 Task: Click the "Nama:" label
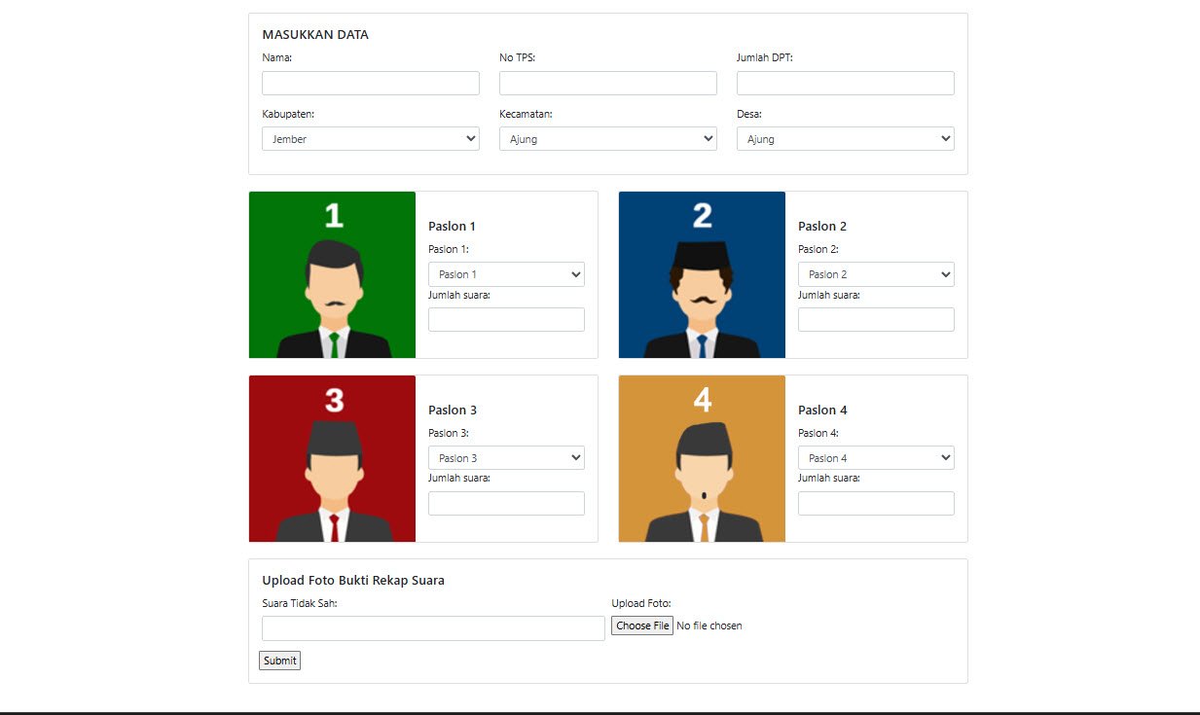click(x=277, y=57)
